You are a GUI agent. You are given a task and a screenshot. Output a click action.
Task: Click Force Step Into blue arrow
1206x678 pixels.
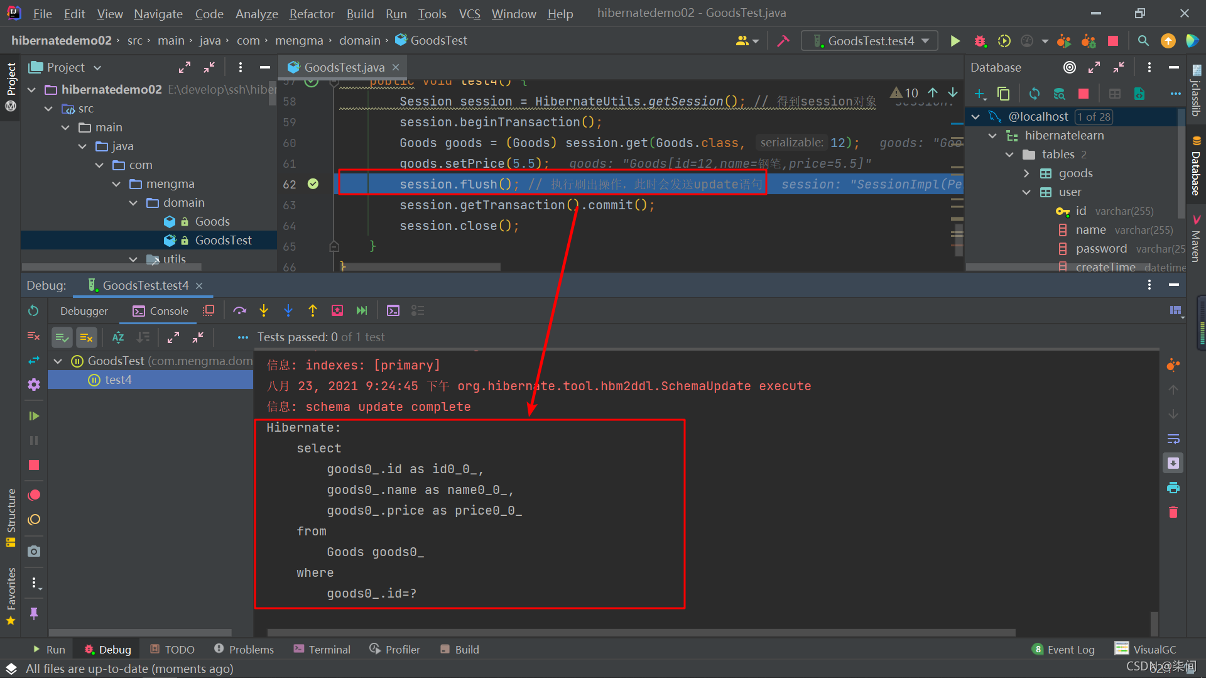click(x=288, y=310)
